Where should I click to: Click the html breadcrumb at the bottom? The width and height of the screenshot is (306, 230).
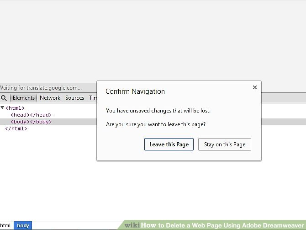coord(5,225)
